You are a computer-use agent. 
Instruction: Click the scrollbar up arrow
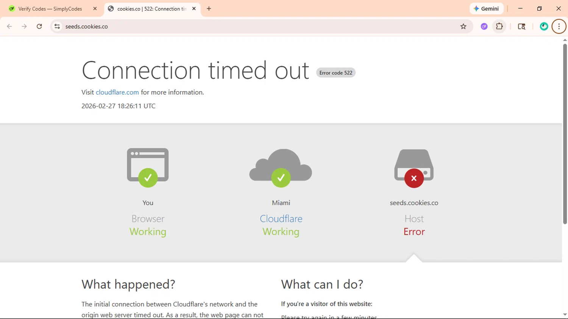coord(565,40)
